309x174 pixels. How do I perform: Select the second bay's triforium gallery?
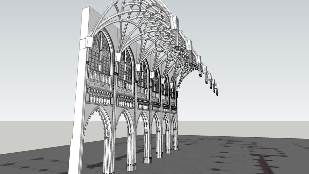point(125,100)
